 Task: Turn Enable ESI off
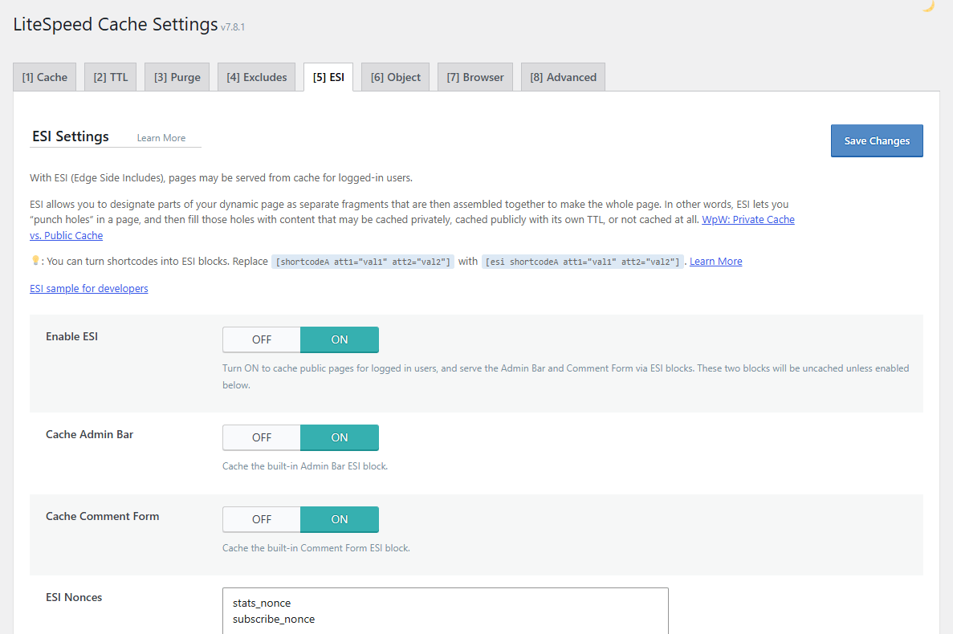(262, 339)
